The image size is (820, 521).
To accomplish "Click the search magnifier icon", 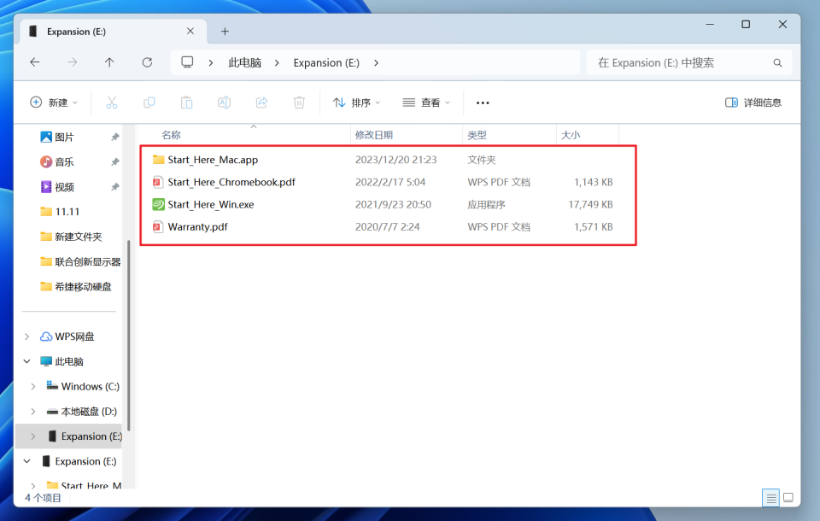I will point(777,62).
